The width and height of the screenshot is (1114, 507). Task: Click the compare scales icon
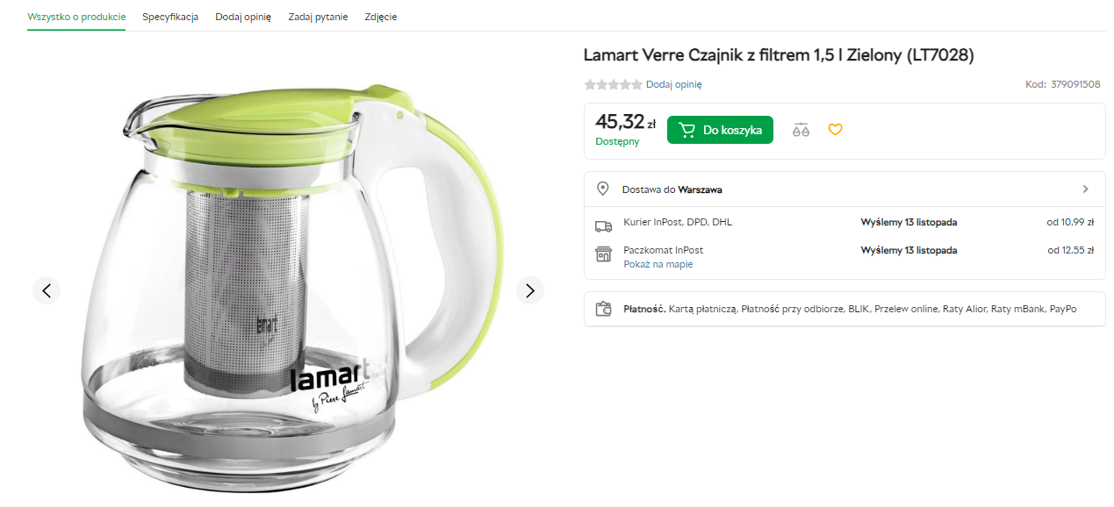pyautogui.click(x=800, y=130)
